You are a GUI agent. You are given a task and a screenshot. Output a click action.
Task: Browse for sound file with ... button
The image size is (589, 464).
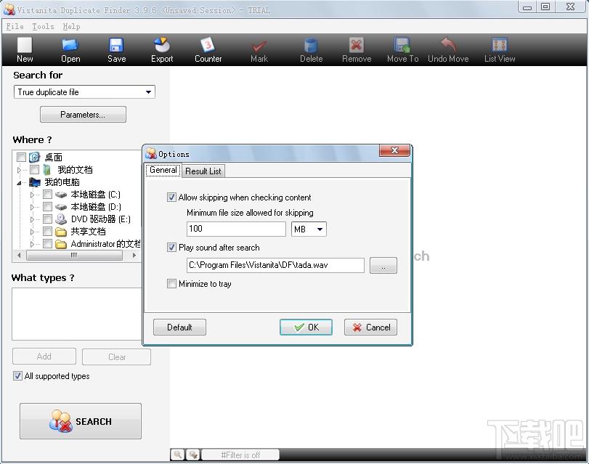pyautogui.click(x=383, y=265)
